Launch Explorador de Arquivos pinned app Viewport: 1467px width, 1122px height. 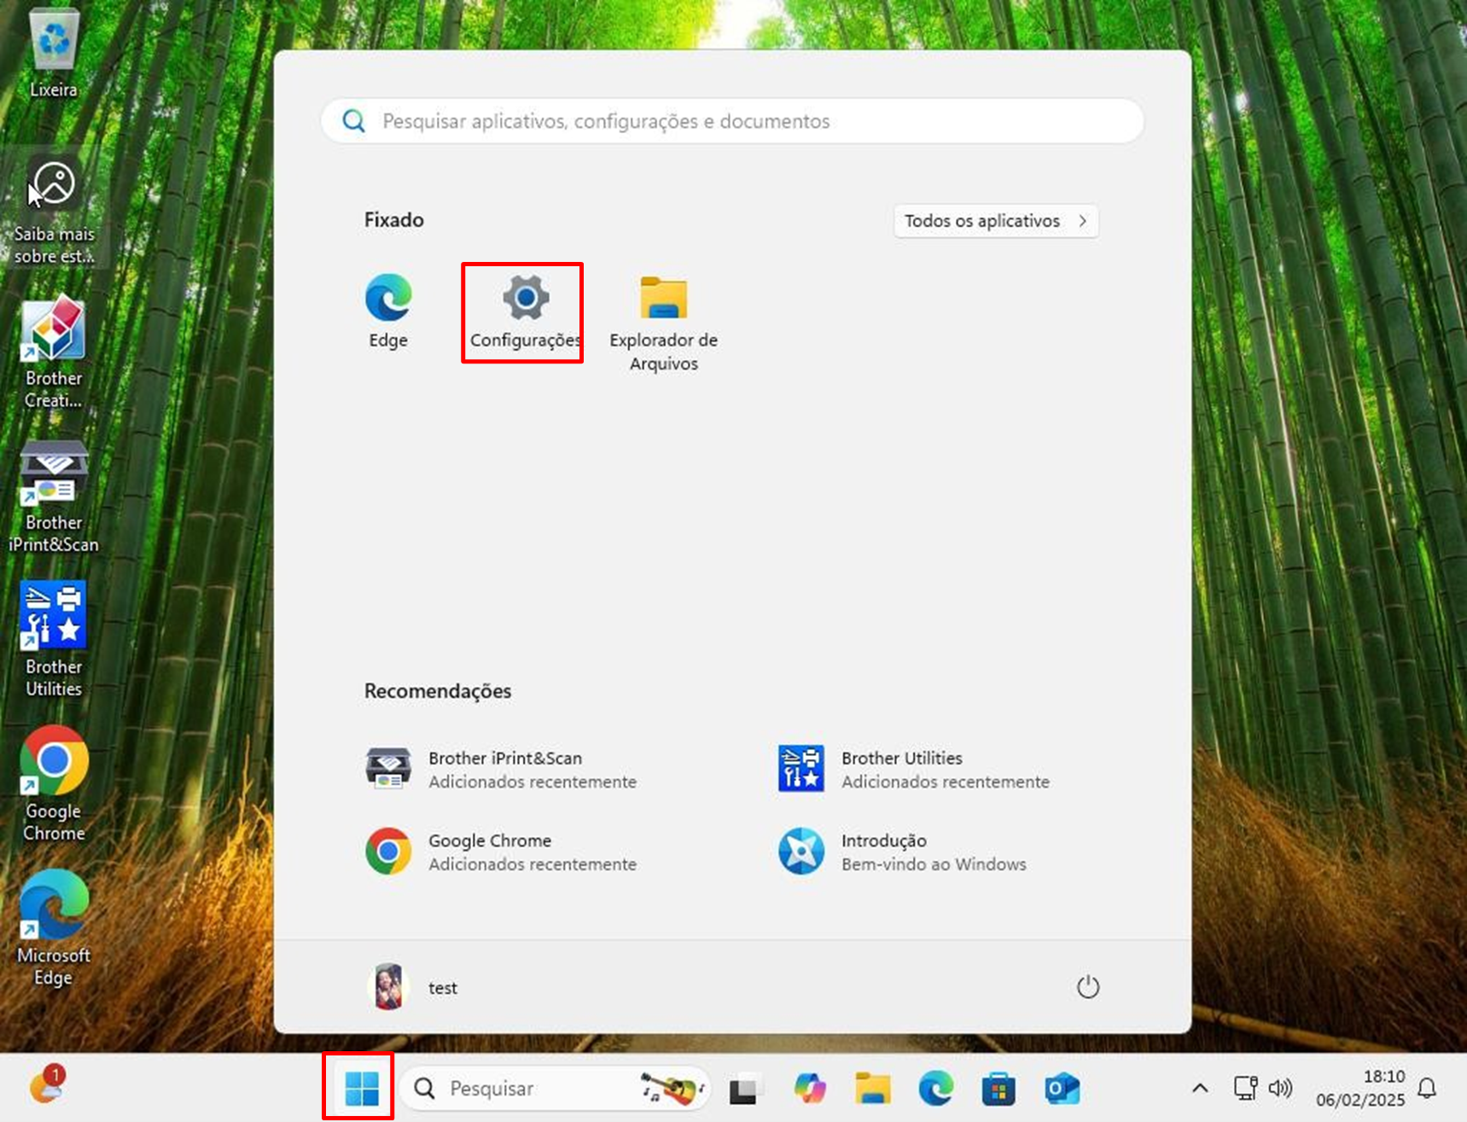pos(663,323)
